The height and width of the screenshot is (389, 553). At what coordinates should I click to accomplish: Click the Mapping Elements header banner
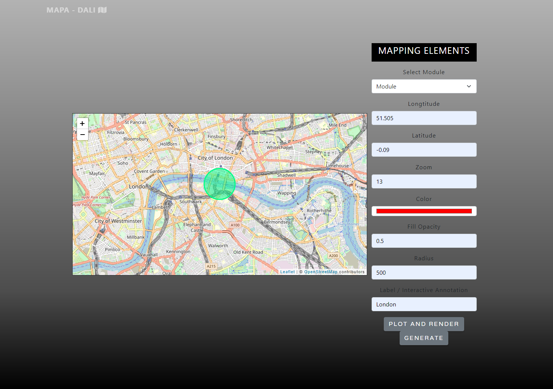424,52
